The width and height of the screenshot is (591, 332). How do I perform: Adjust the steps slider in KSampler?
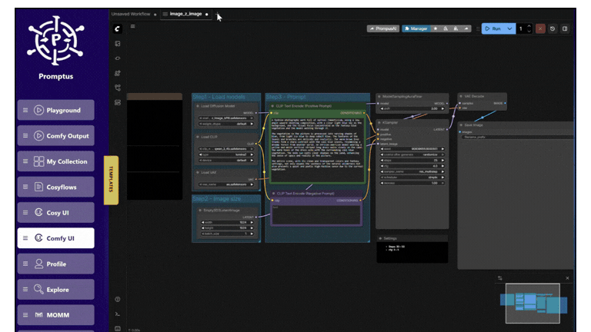[412, 161]
